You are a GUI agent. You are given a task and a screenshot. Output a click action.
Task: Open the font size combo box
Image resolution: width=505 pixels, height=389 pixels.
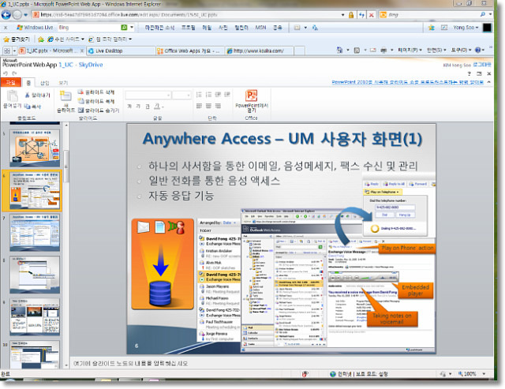(181, 95)
